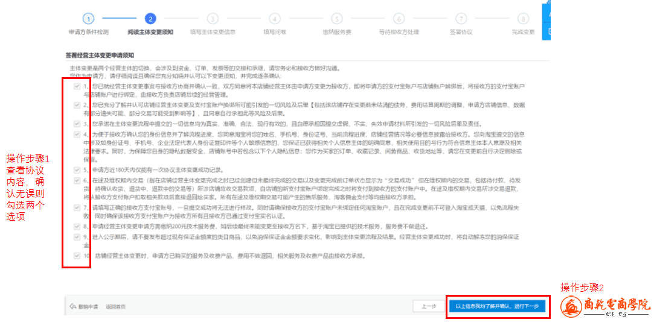Screen dimensions: 654x322
Task: Toggle checkbox for notice item 1
Action: tap(77, 87)
